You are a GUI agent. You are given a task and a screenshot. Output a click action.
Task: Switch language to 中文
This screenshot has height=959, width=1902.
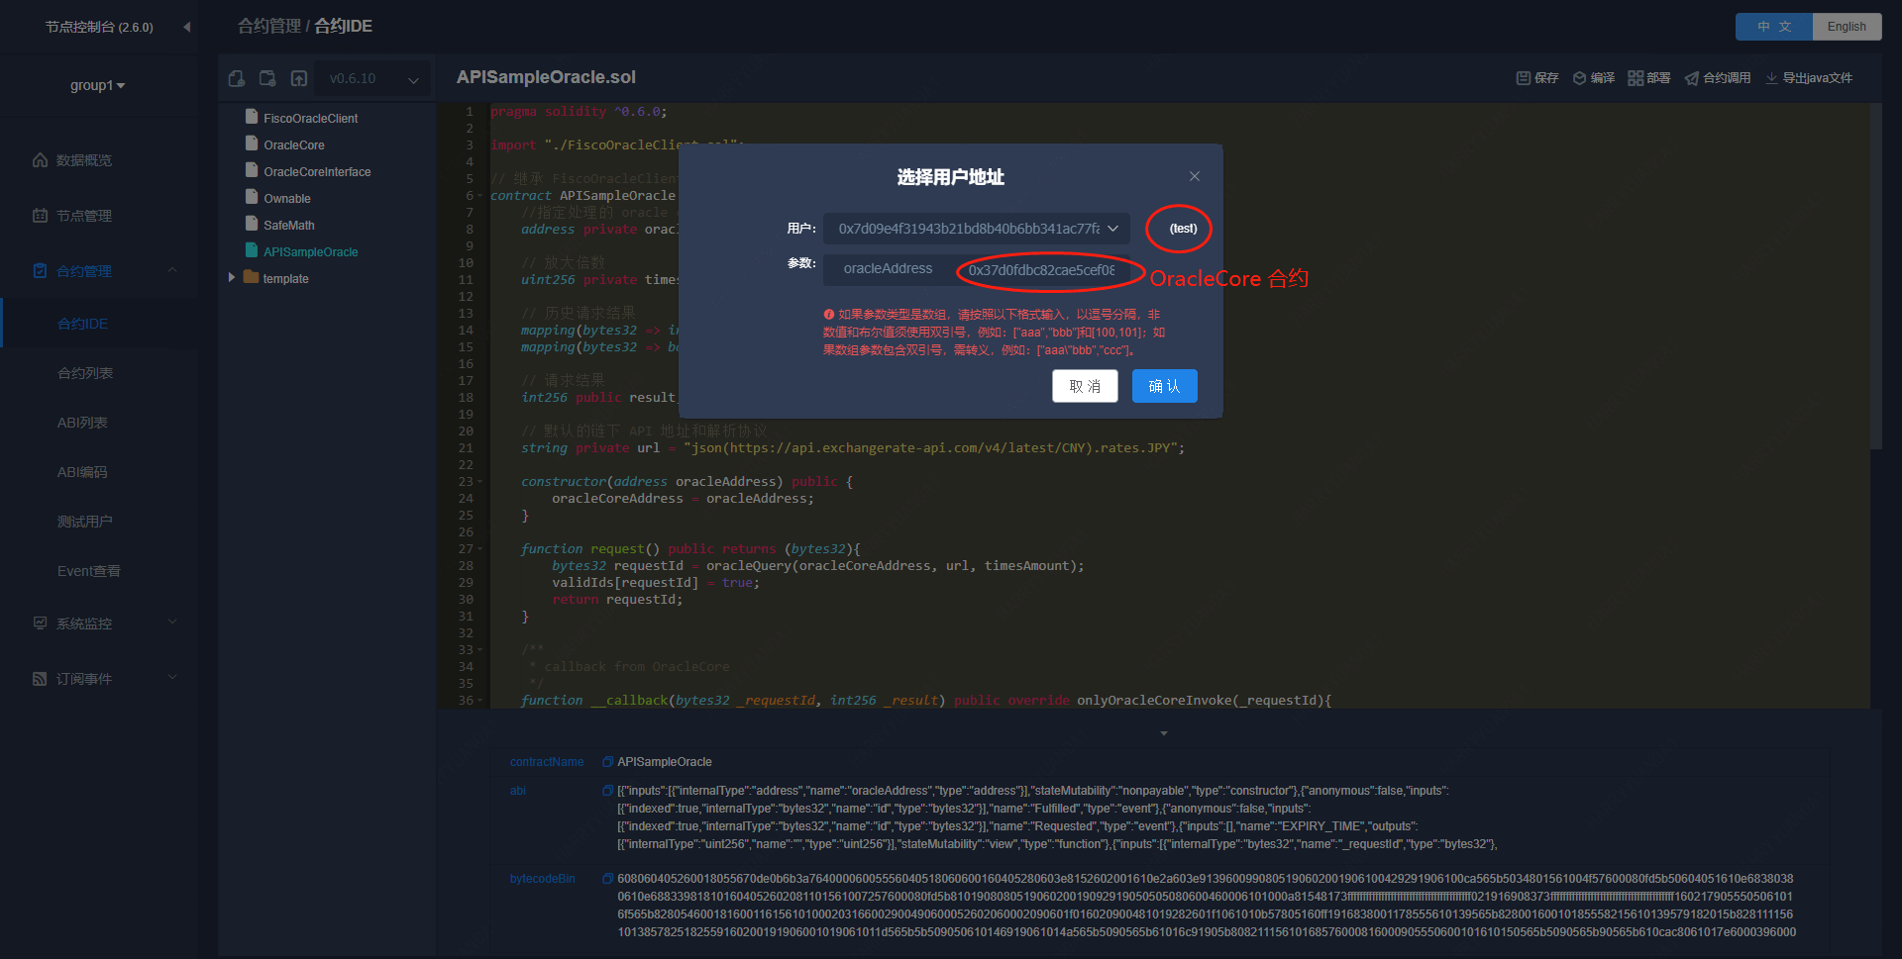click(x=1774, y=27)
